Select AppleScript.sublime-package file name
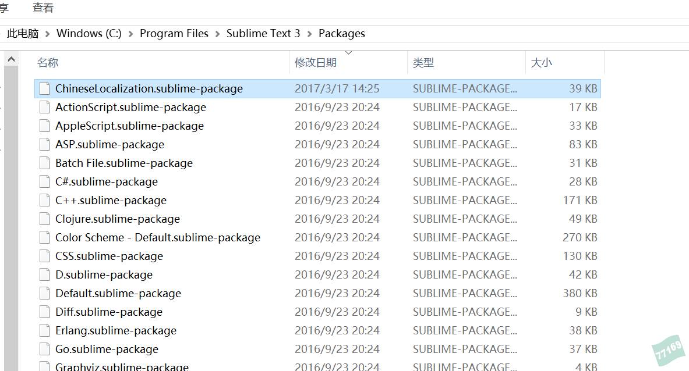689x371 pixels. (x=130, y=126)
